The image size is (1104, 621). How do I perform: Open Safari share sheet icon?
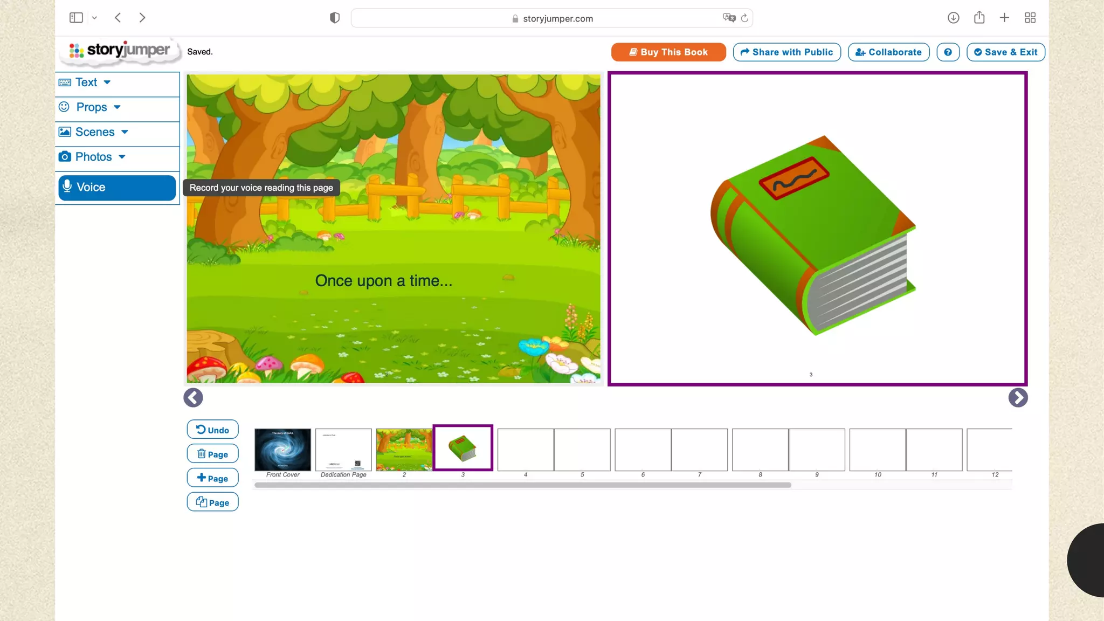(979, 18)
